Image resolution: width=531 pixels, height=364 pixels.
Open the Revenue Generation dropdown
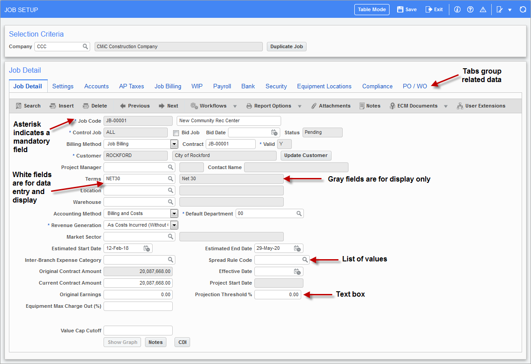[174, 225]
